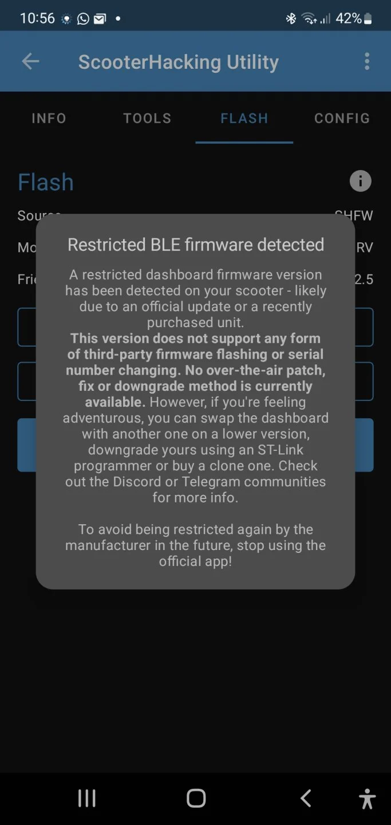This screenshot has width=391, height=825.
Task: Switch to the INFO tab
Action: 49,118
